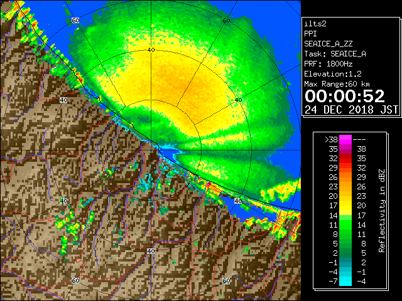This screenshot has height=301, width=402.
Task: Click the 'Max Range:60 km' line
Action: pyautogui.click(x=337, y=84)
